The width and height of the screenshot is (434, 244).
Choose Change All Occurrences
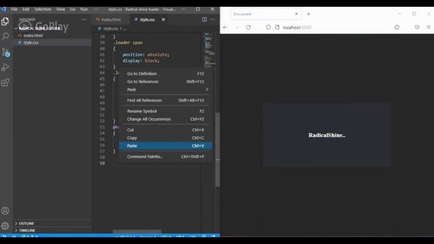[x=165, y=119]
